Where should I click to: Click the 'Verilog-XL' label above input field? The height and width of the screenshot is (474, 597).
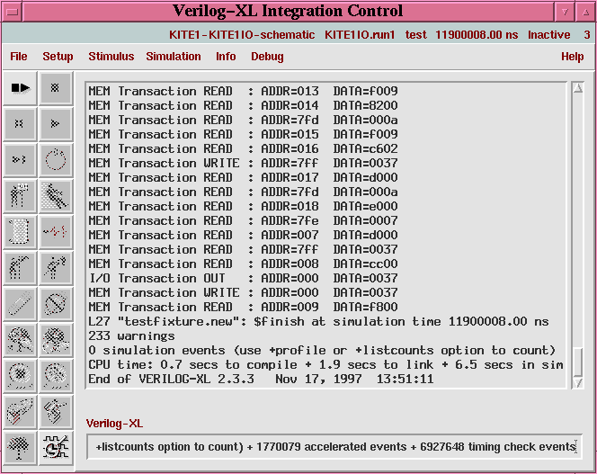coord(114,424)
